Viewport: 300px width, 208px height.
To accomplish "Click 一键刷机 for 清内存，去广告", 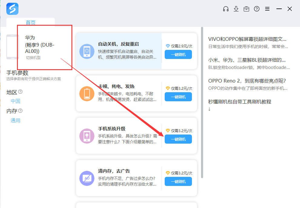I will click(x=178, y=181).
